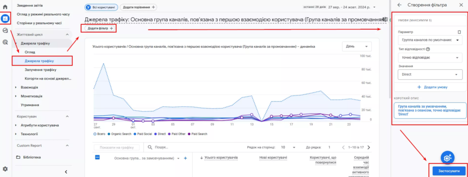Open Огляд under Джерела трафіку
Screen dimensions: 468x177
[x=30, y=52]
